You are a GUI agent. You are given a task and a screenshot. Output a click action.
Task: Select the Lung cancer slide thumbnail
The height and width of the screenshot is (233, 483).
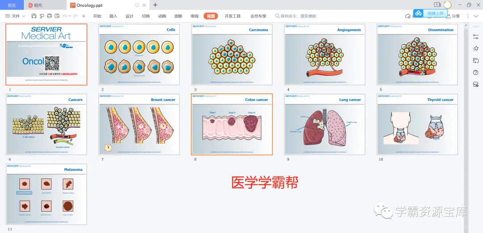(325, 124)
